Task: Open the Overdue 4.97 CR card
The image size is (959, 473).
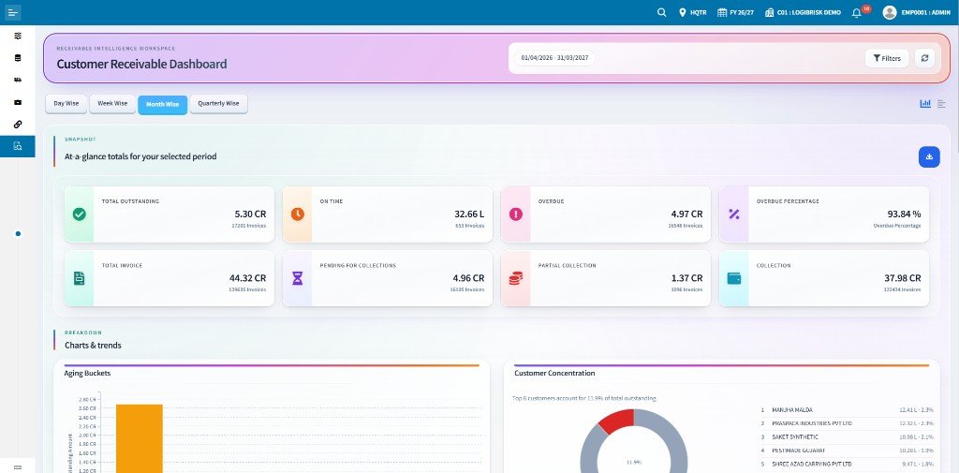Action: pyautogui.click(x=606, y=214)
